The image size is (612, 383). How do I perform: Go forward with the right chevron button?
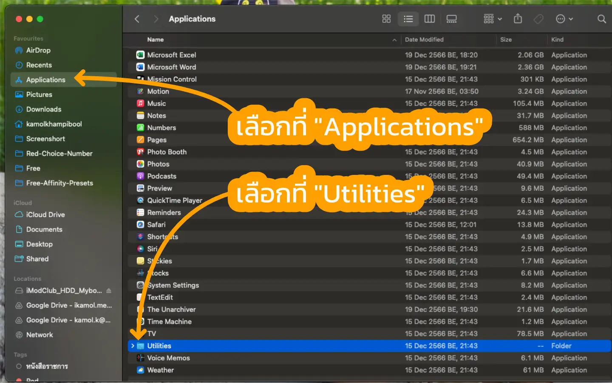point(156,19)
